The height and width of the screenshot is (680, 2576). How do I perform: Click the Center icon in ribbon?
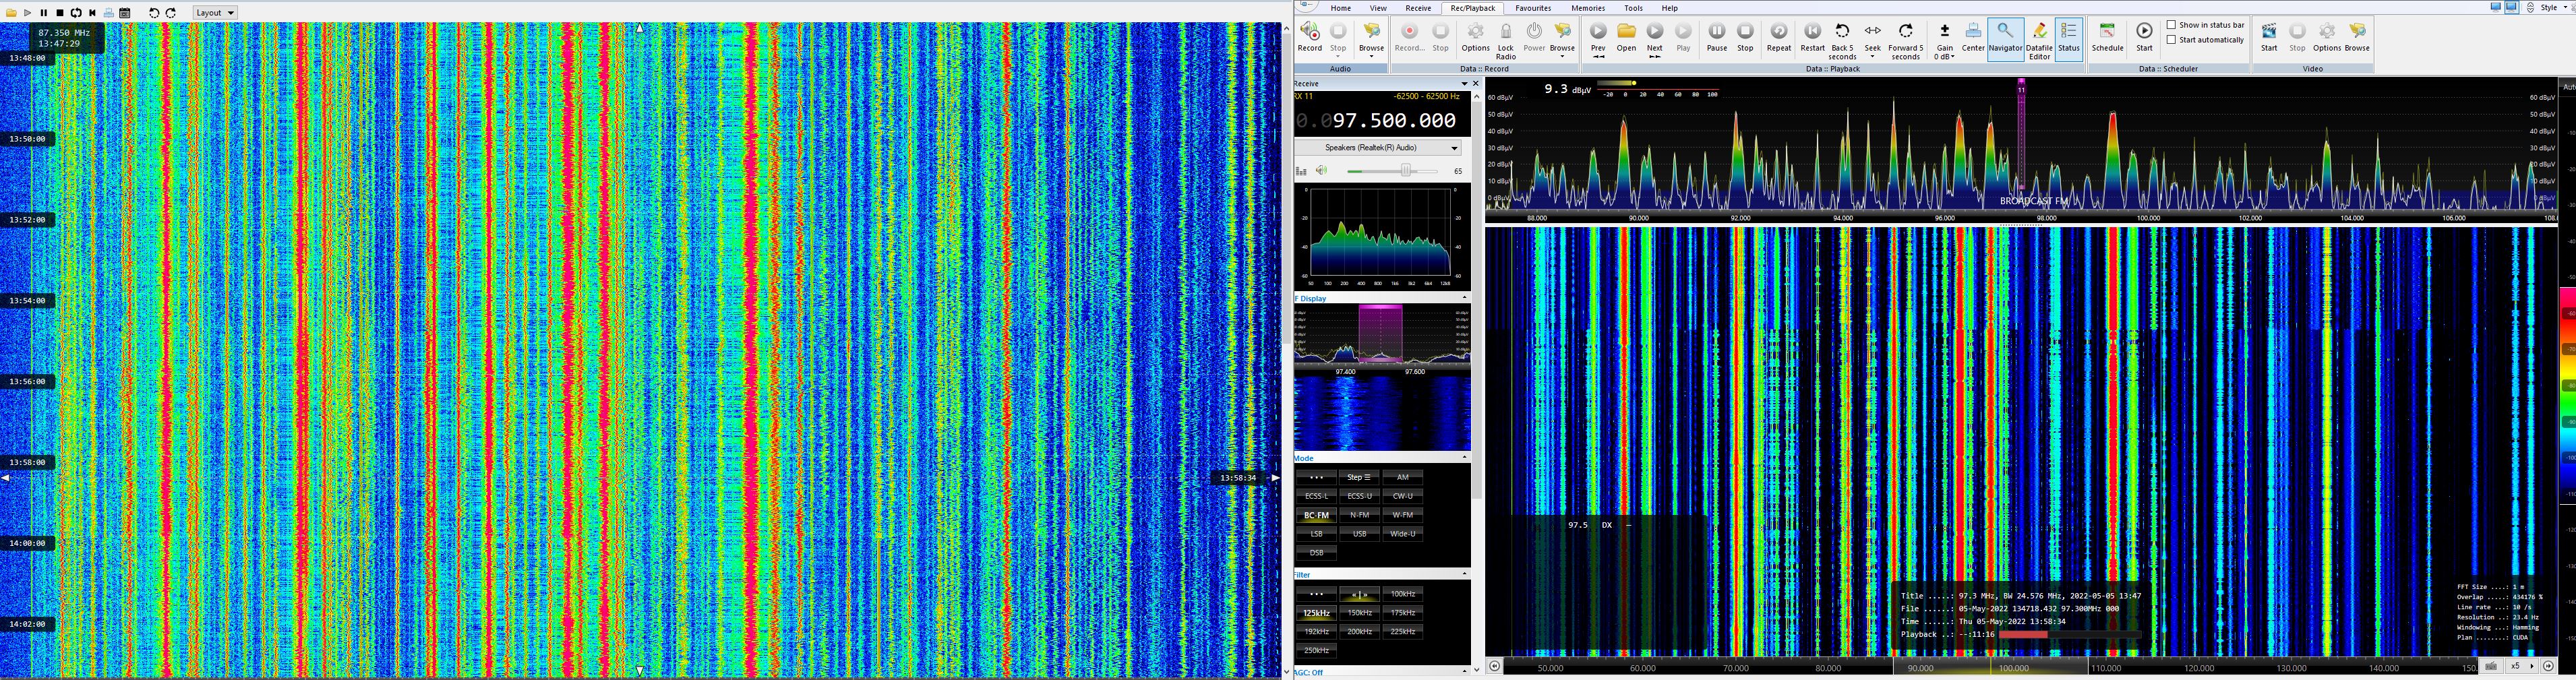tap(1972, 37)
